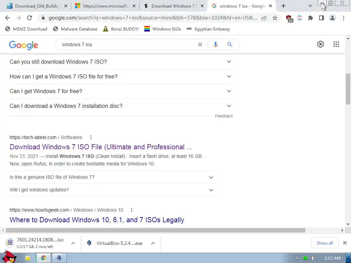Screen dimensions: 351x263
Task: Click into the Google search box
Action: point(128,45)
